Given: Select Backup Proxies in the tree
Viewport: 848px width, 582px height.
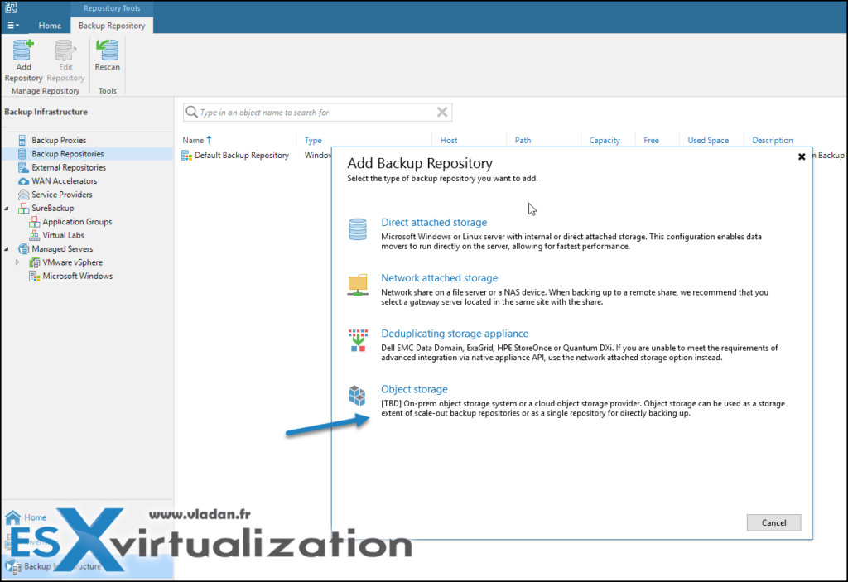Looking at the screenshot, I should click(x=58, y=141).
